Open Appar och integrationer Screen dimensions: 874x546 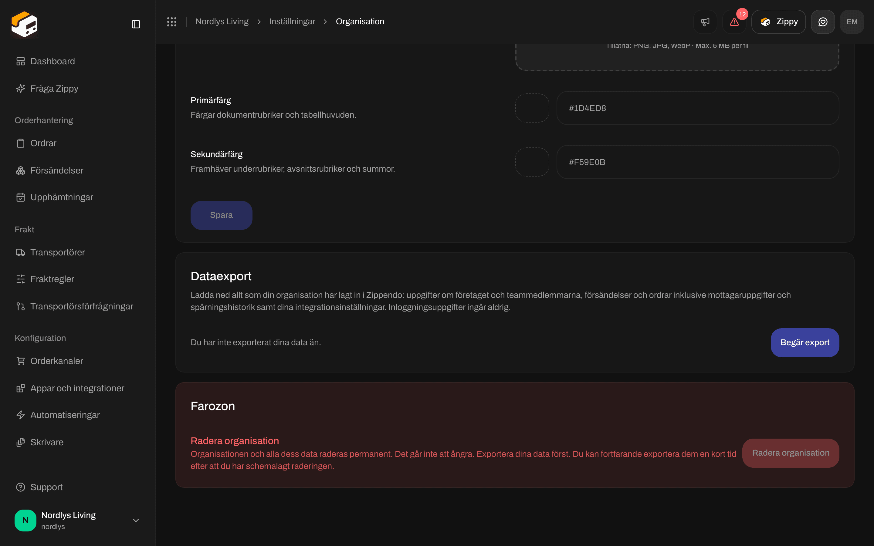click(x=78, y=388)
